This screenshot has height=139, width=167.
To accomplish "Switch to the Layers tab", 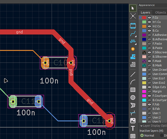I will click(146, 13).
